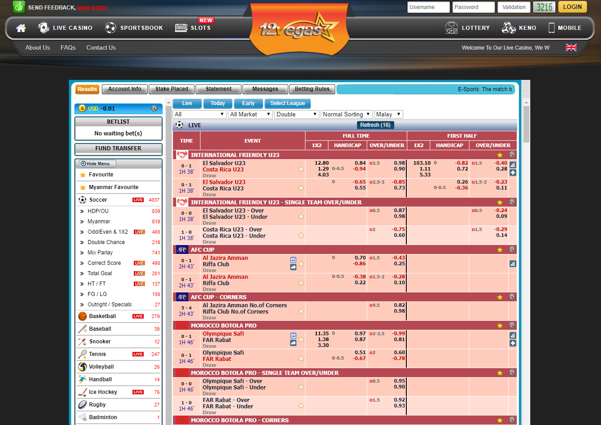The height and width of the screenshot is (425, 601).
Task: Click the home icon in navigation bar
Action: click(21, 28)
